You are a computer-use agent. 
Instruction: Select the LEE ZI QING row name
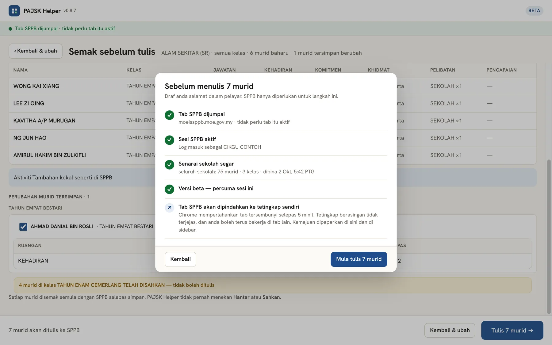29,103
